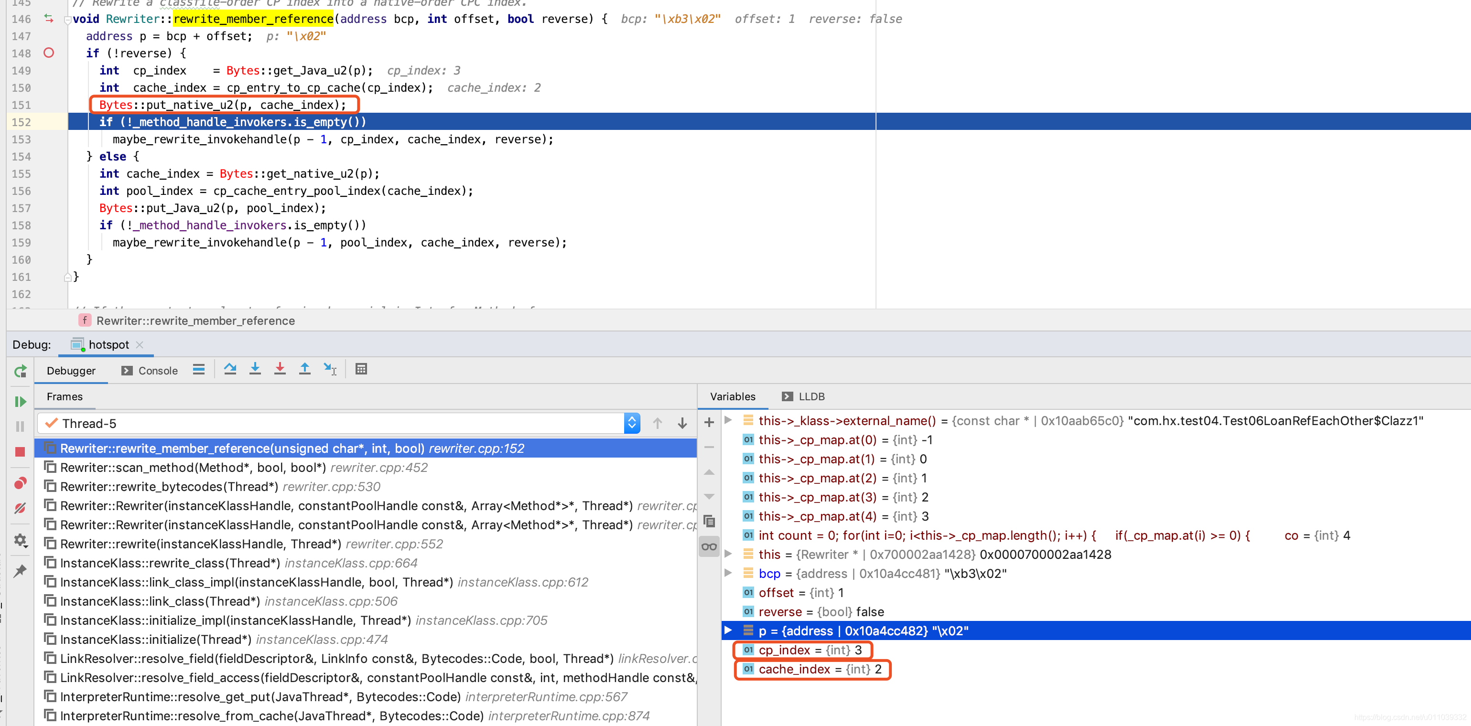Resume program with green play icon
Screen dimensions: 1471x726
point(21,402)
